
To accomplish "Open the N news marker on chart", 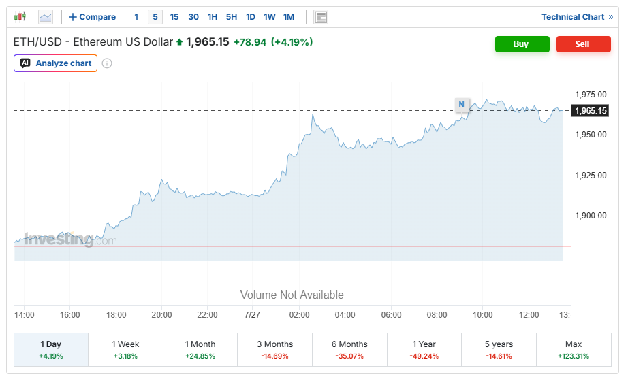I will tap(461, 105).
